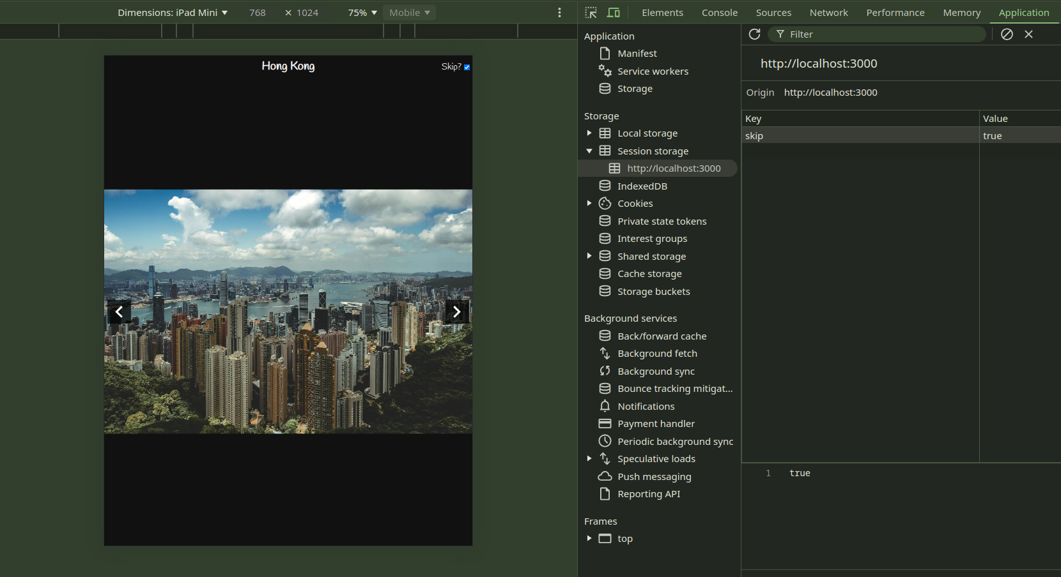The image size is (1061, 577).
Task: Open the IndexedDB storage view
Action: 642,186
